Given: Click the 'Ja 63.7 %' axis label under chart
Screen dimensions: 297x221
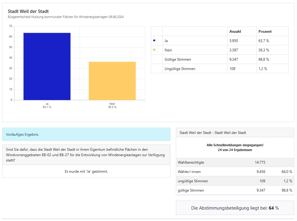Looking at the screenshot, I should coord(47,105).
